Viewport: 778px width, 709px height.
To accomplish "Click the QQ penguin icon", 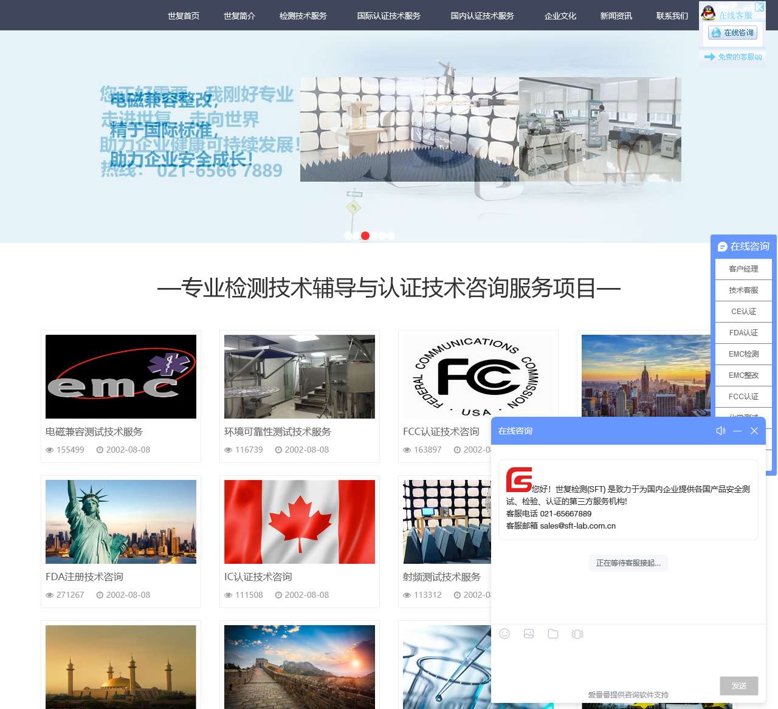I will 708,13.
